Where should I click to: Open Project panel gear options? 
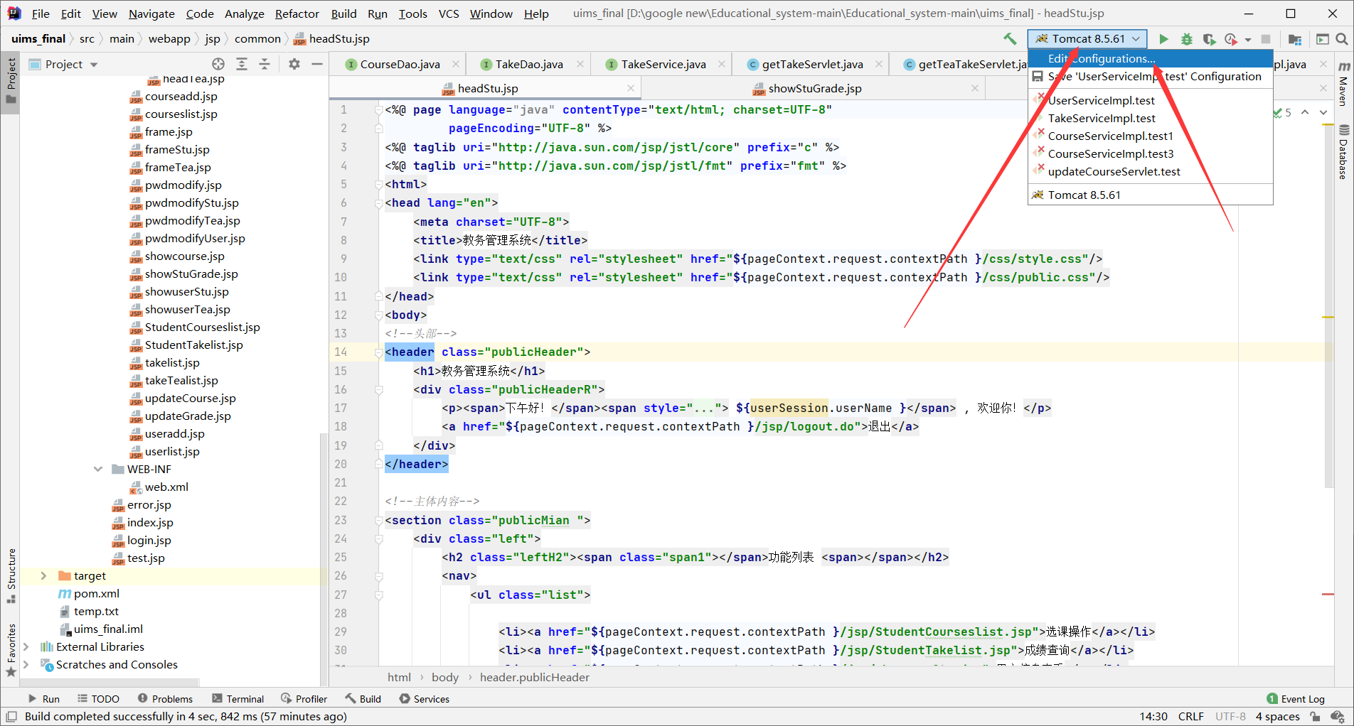(294, 64)
